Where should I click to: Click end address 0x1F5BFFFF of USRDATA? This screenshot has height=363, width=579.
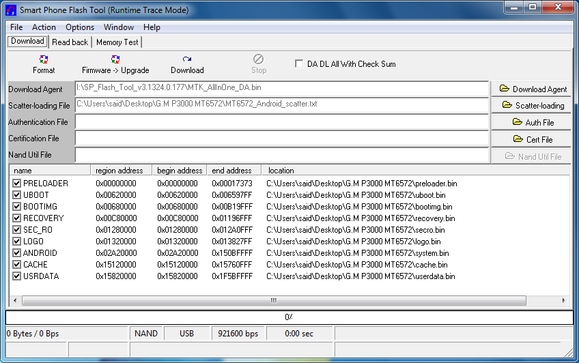click(232, 276)
